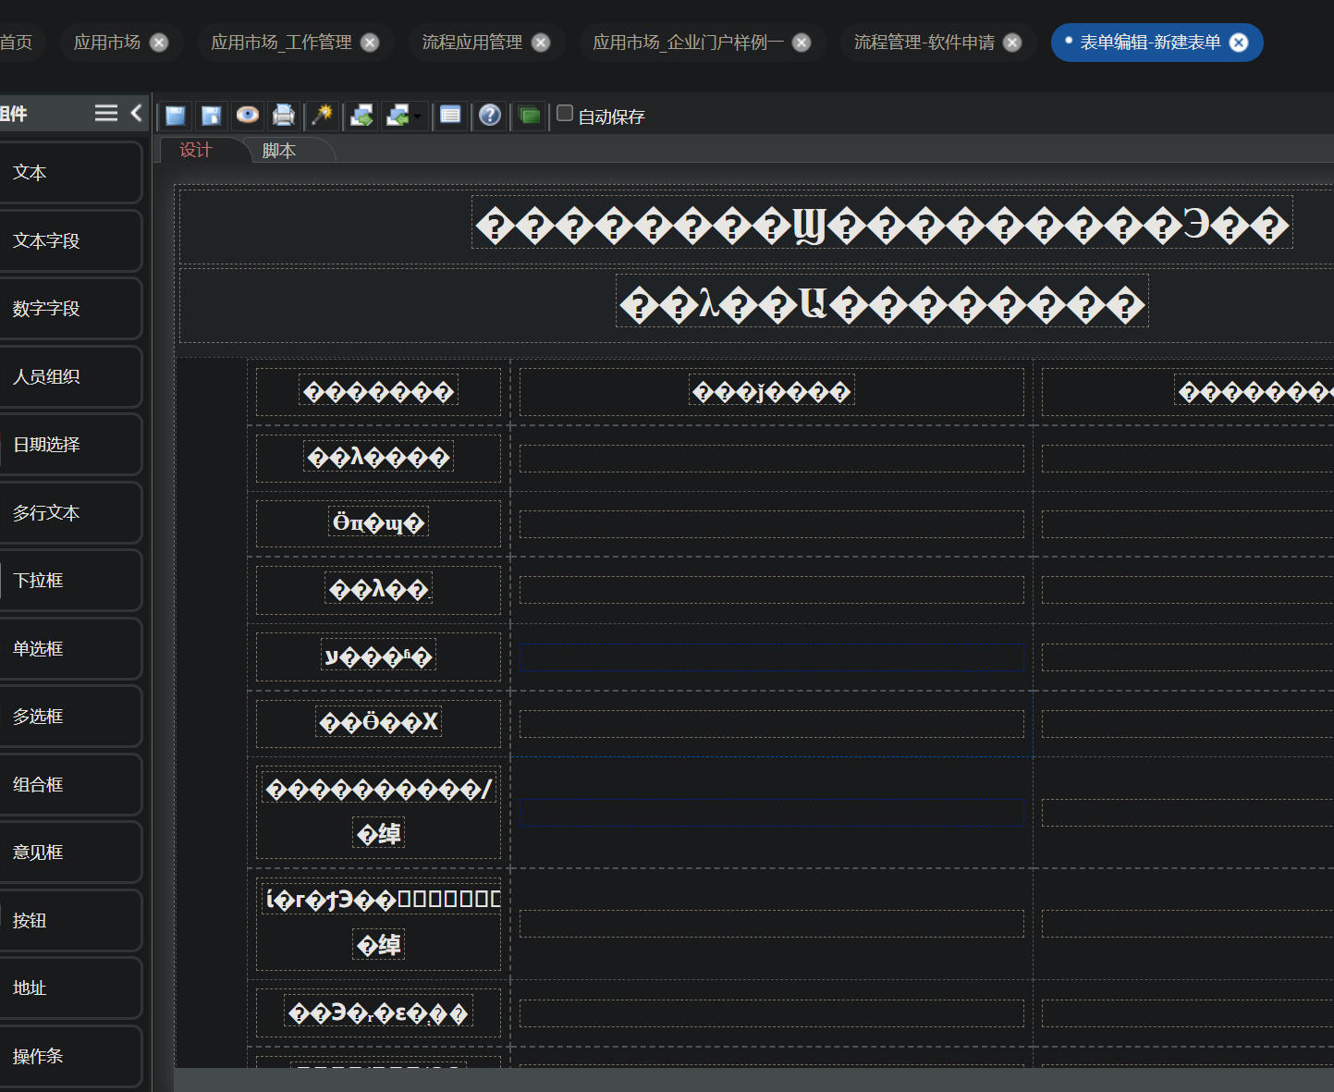Open the component panel hamburger menu

click(106, 113)
